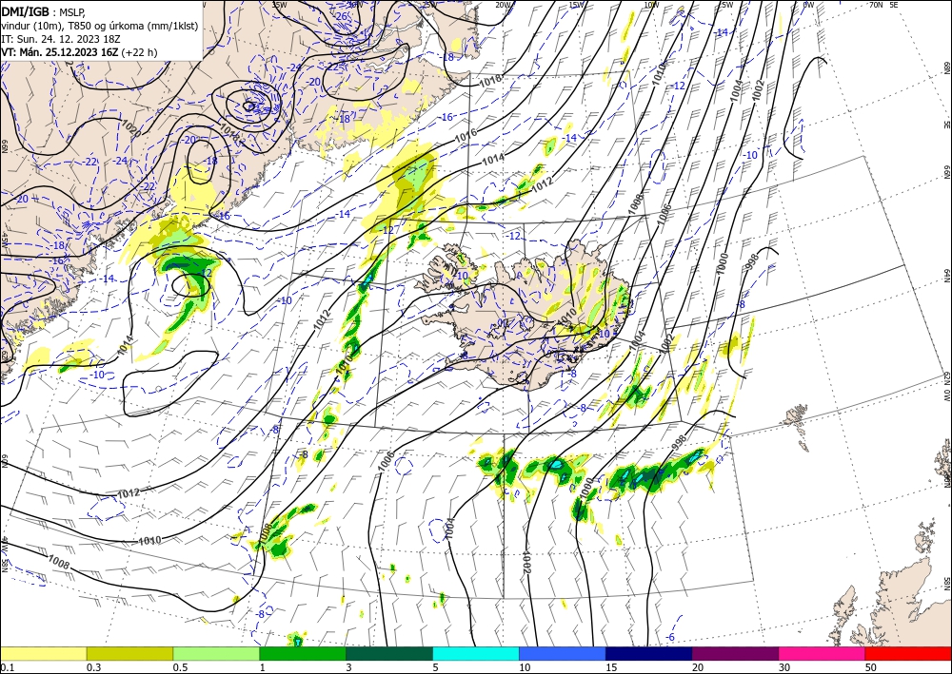The image size is (952, 674).
Task: Click the olive 0.3–0.5 precipitation legend swatch
Action: [x=129, y=653]
